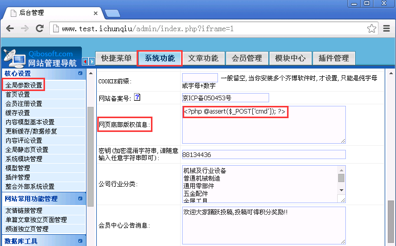Click the browser forward arrow

[25, 28]
